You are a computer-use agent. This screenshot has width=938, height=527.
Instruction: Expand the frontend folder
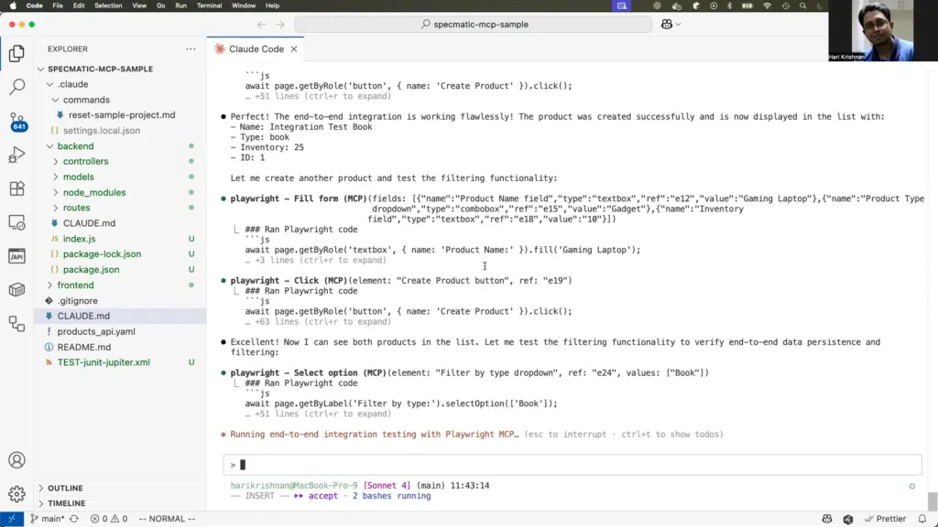coord(75,285)
